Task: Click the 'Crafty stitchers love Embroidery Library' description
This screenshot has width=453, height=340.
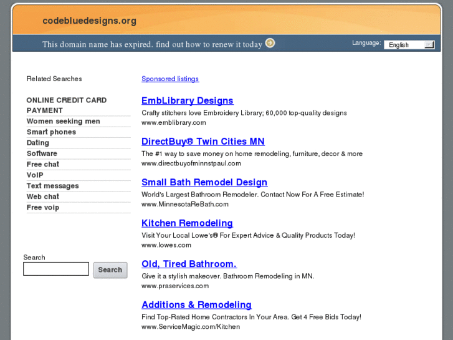Action: click(x=244, y=113)
